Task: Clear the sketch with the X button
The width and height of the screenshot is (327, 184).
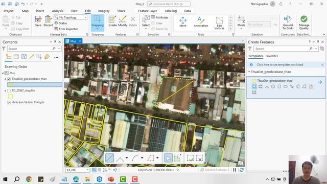Action: (x=199, y=158)
